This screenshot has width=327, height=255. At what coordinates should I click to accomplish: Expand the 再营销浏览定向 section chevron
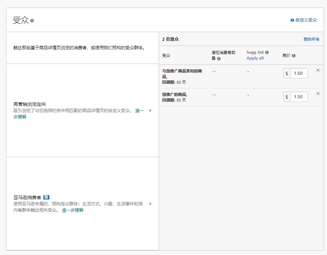pos(150,111)
